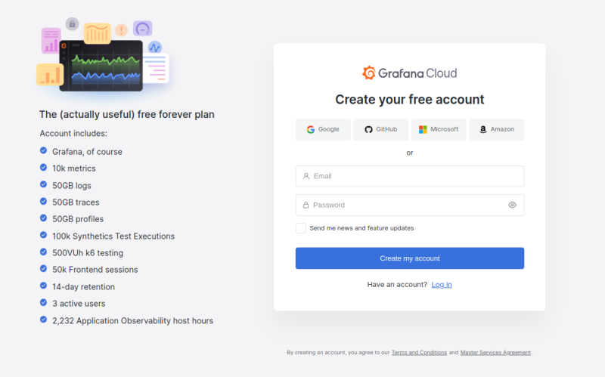Open the Log in link
The height and width of the screenshot is (377, 605).
pos(442,284)
